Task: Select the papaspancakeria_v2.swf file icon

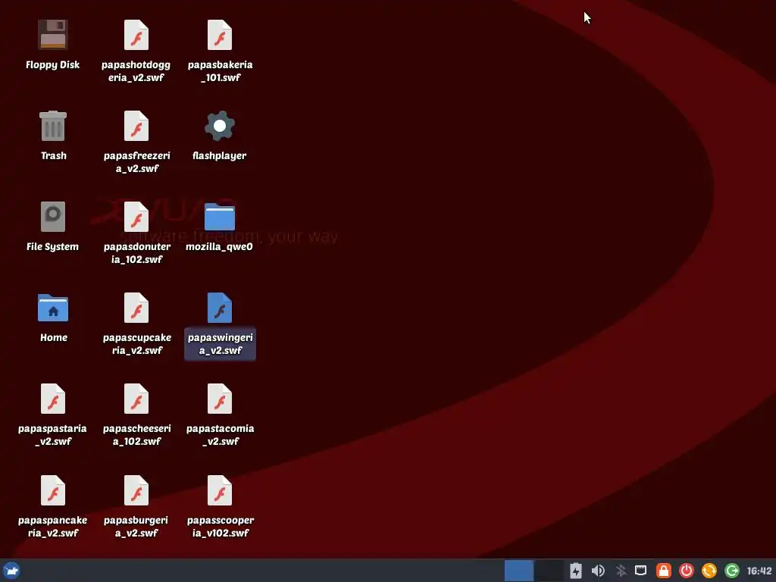Action: pyautogui.click(x=53, y=490)
